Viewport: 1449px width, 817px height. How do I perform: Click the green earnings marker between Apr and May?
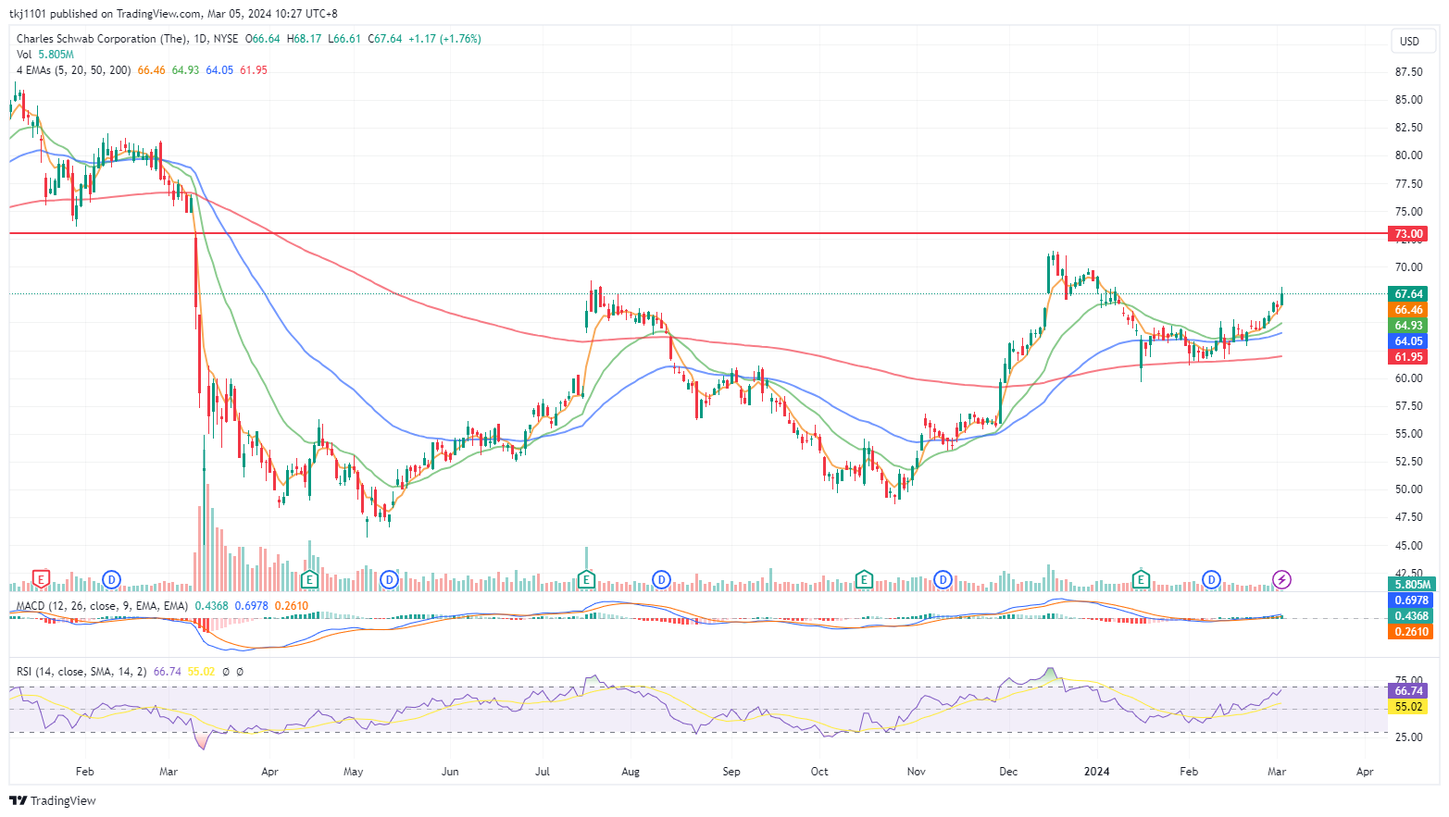310,579
